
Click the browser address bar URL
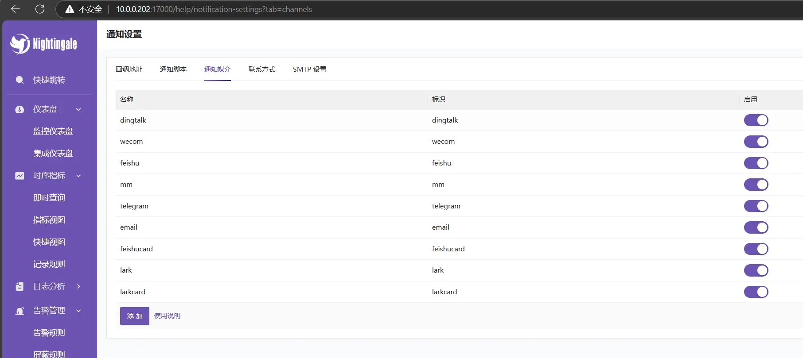[214, 9]
